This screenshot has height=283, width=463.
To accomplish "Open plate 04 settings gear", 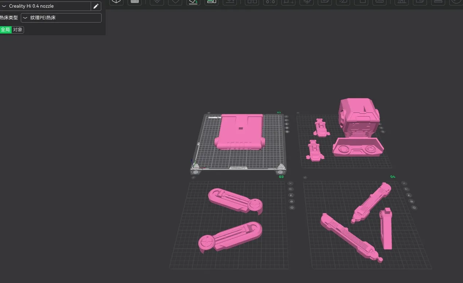I will coord(414,208).
